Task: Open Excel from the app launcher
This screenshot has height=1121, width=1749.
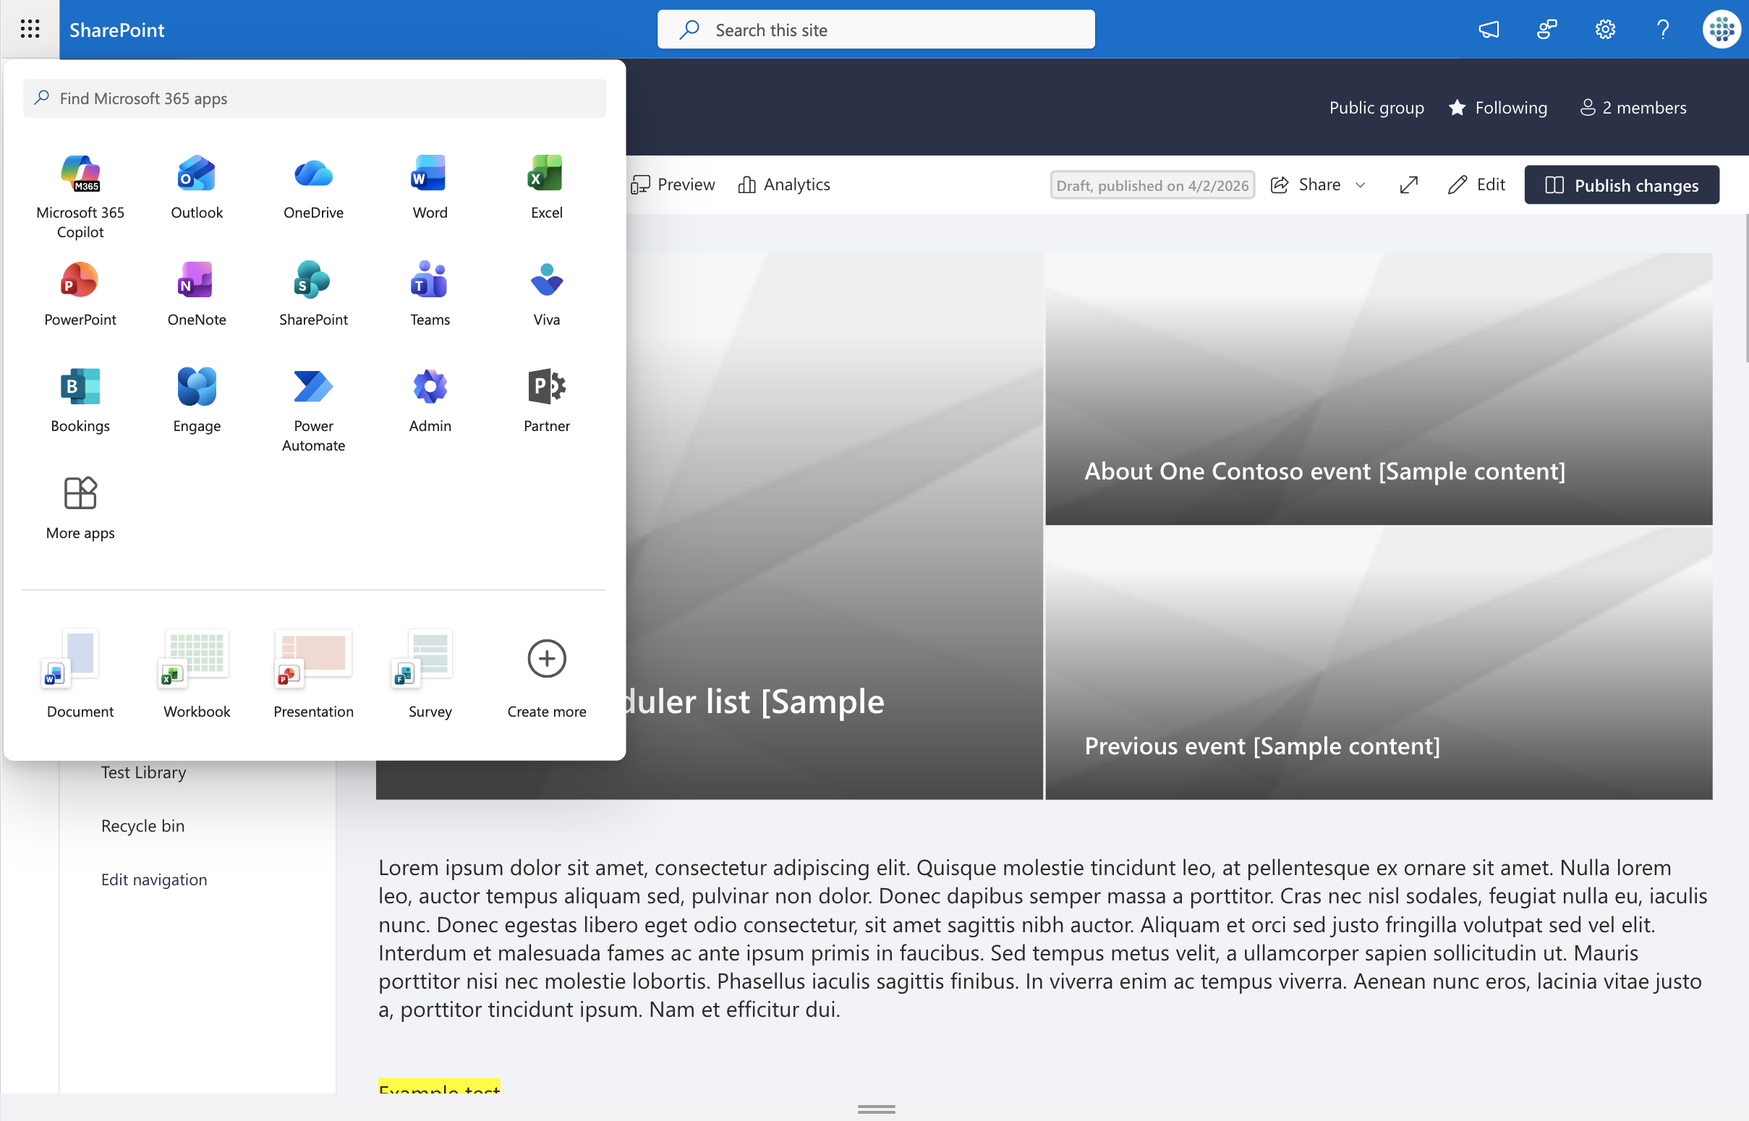Action: click(547, 187)
